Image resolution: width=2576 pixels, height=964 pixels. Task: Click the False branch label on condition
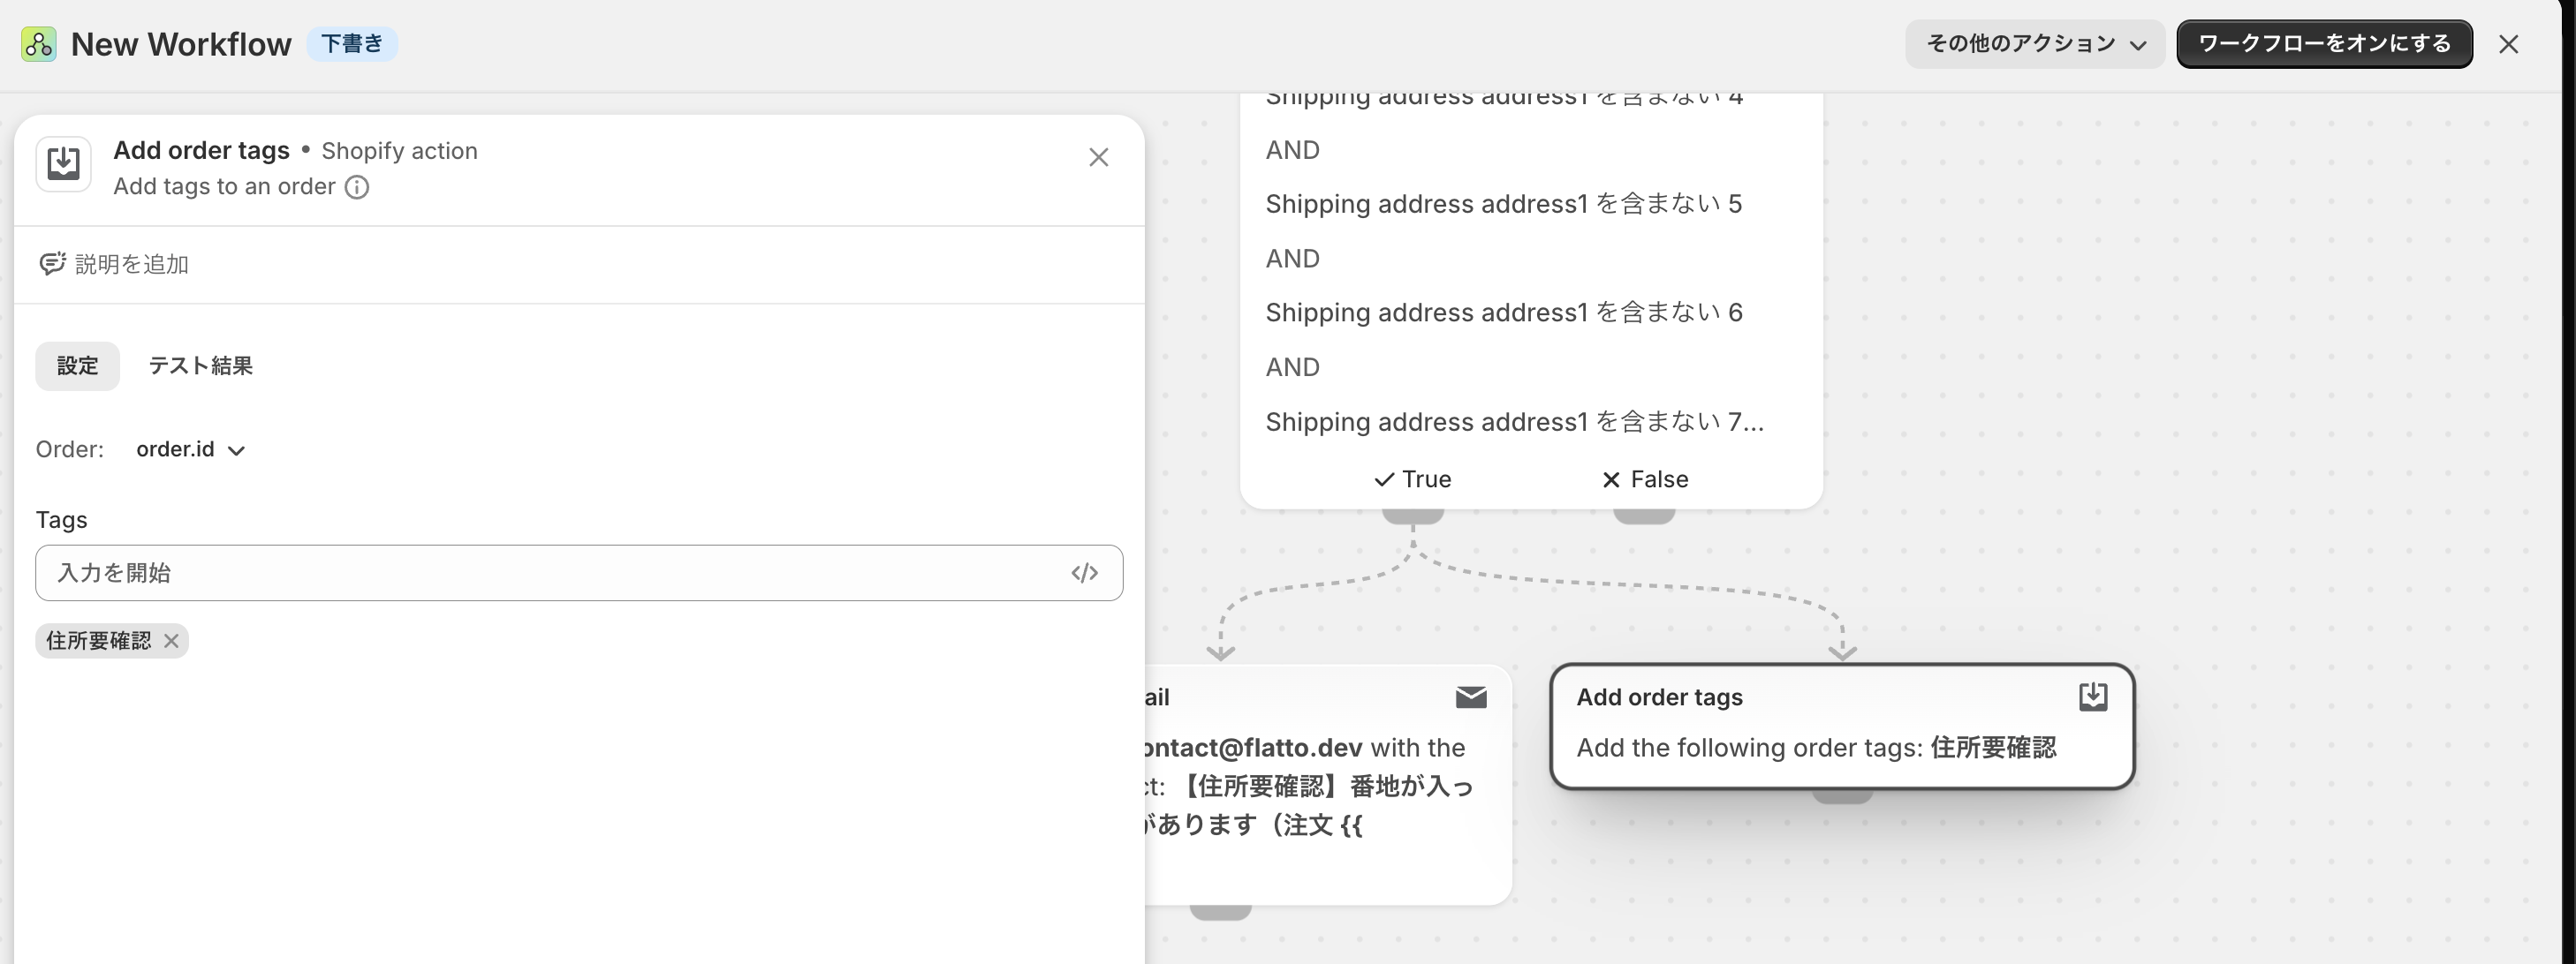[1645, 479]
